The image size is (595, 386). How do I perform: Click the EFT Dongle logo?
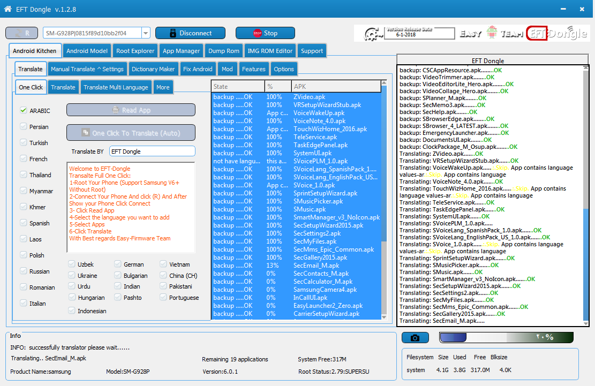pos(556,33)
